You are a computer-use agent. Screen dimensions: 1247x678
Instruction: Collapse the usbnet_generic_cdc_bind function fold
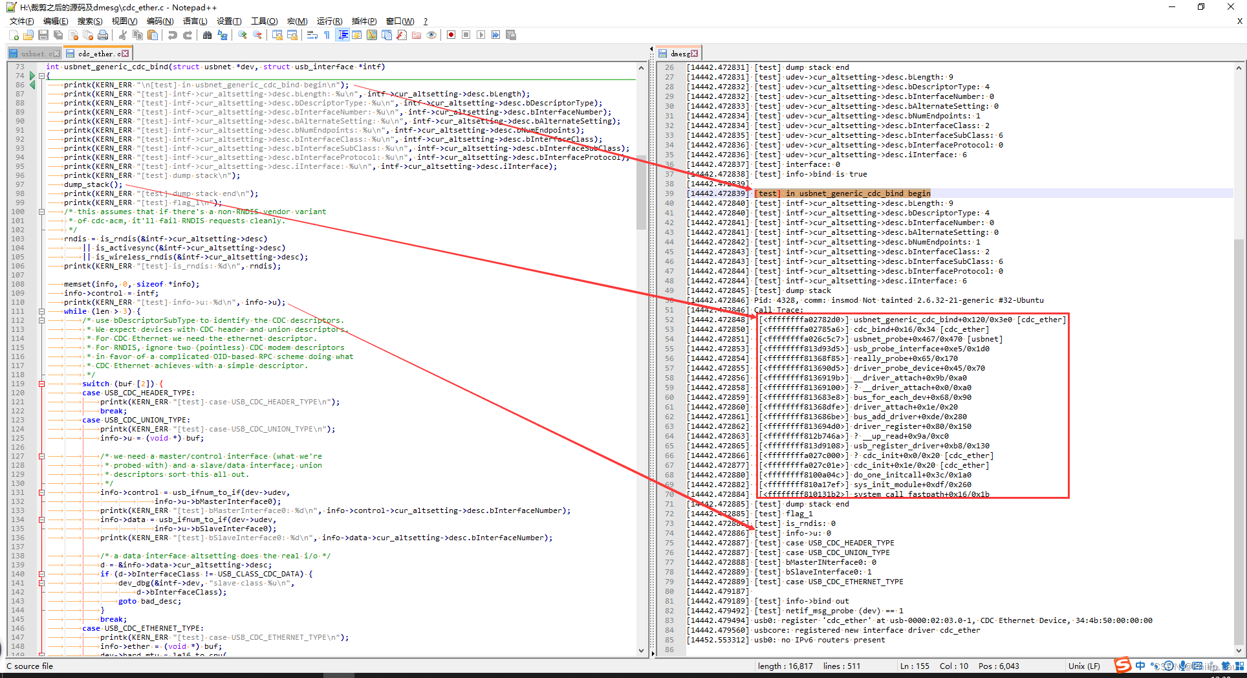pyautogui.click(x=41, y=76)
